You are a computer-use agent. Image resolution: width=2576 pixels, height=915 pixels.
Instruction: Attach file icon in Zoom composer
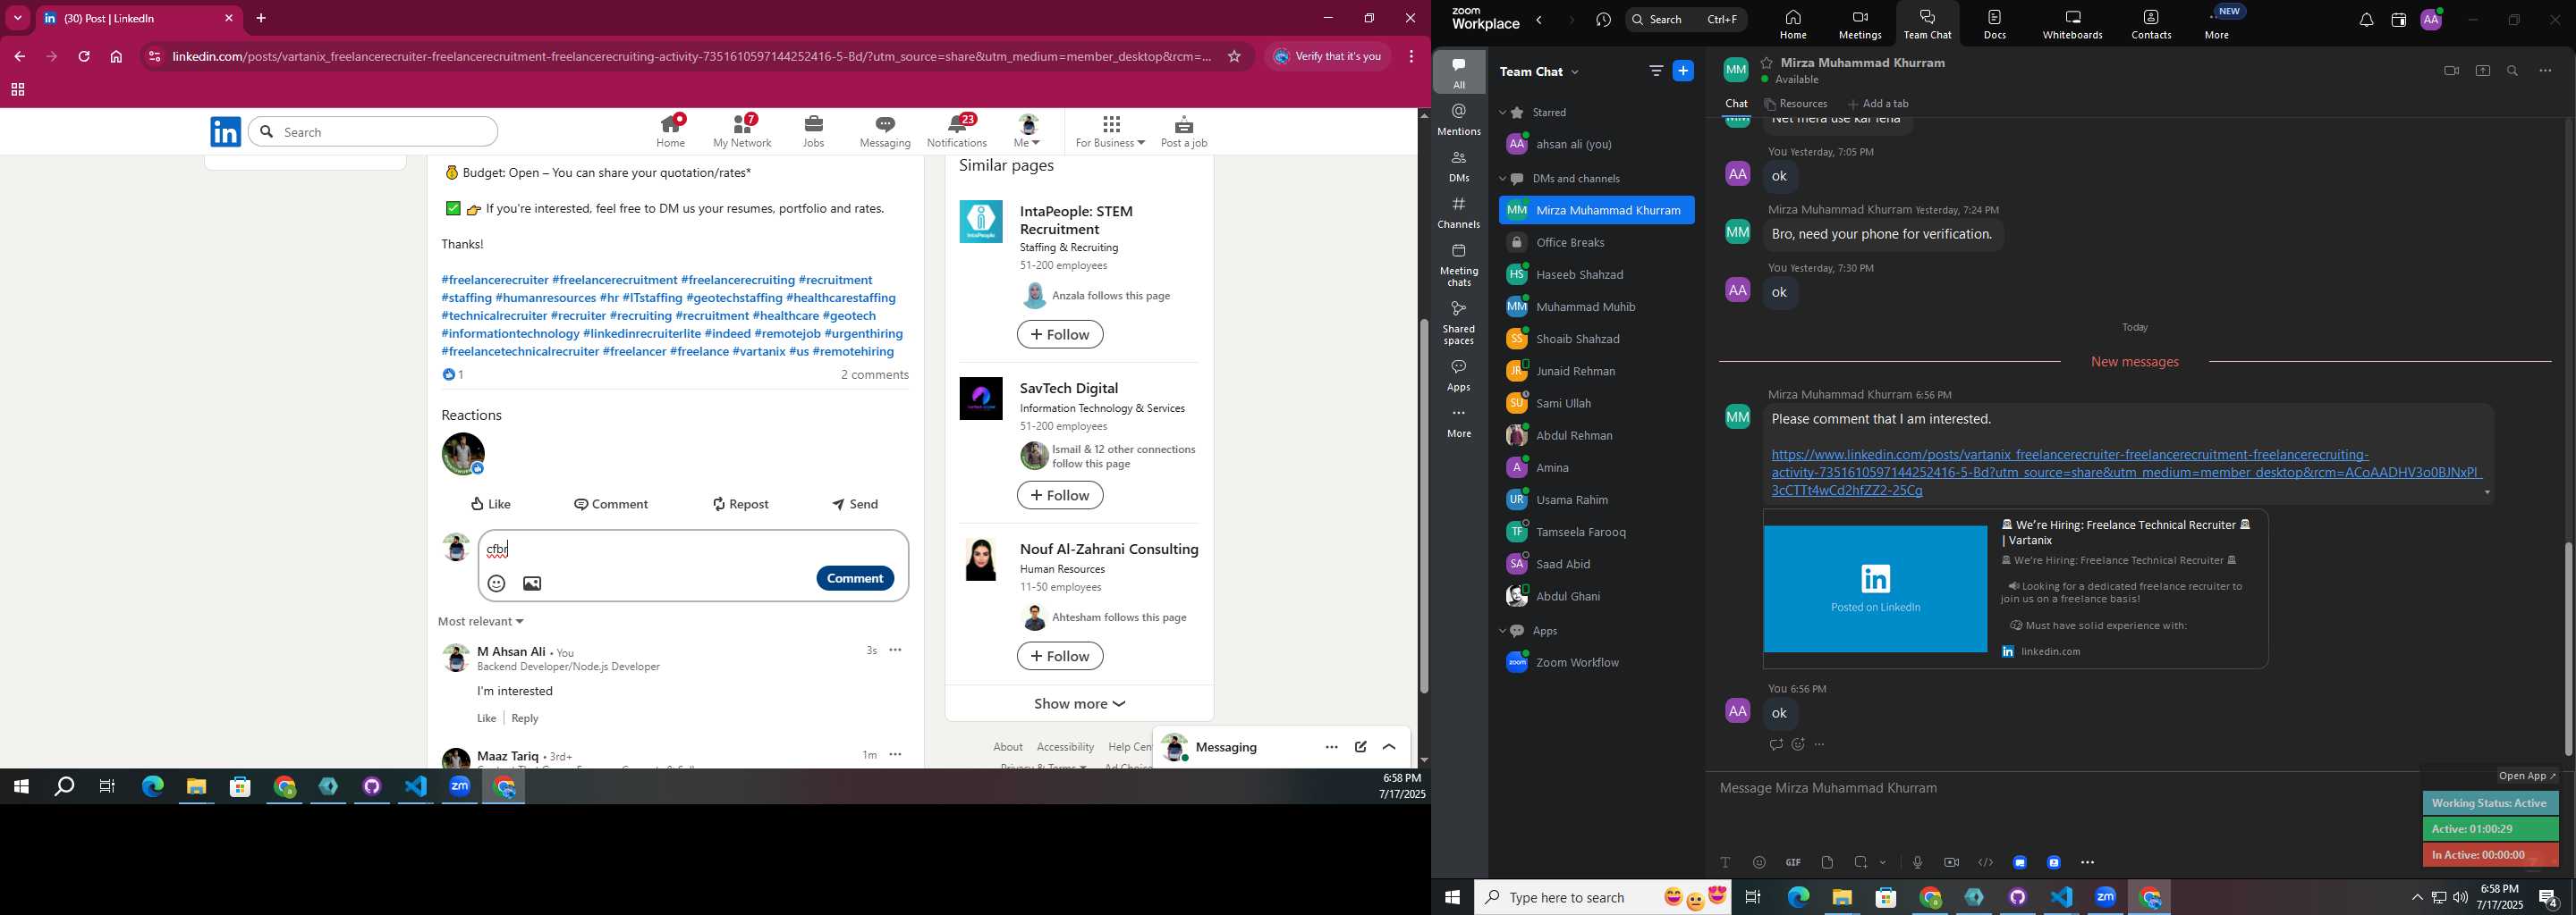coord(1827,862)
